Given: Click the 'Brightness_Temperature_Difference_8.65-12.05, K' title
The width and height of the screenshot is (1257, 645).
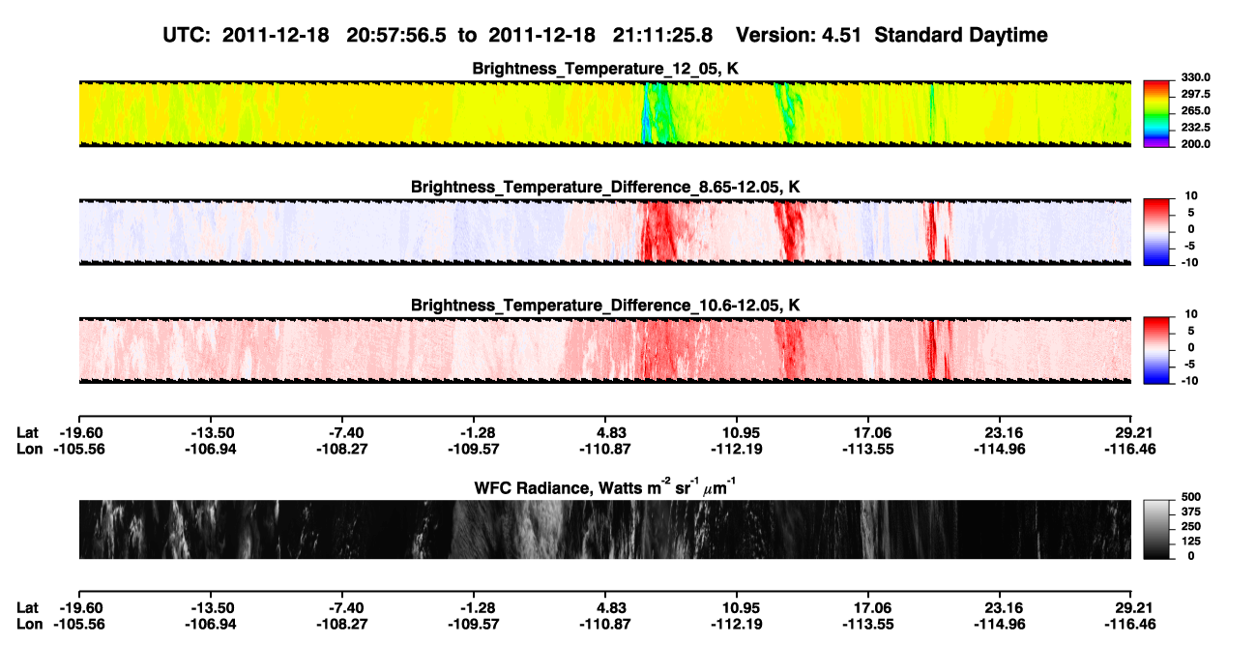Looking at the screenshot, I should pos(605,187).
